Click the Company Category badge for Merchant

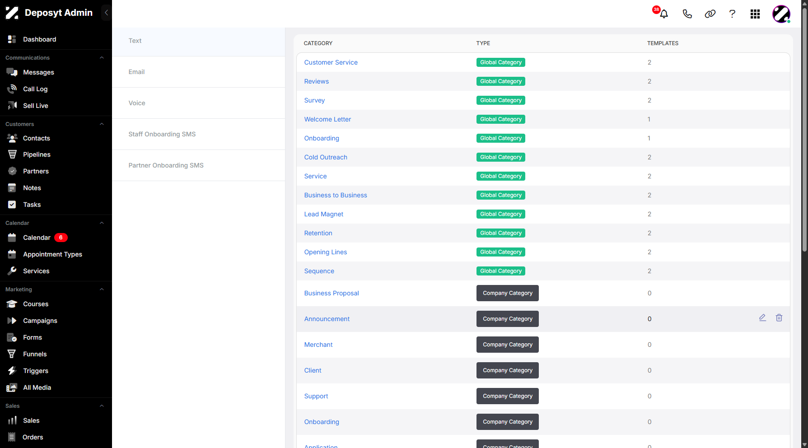508,345
